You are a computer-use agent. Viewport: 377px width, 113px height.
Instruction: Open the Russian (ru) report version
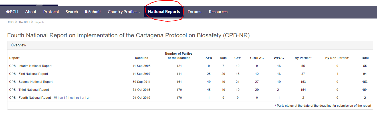tap(77, 98)
